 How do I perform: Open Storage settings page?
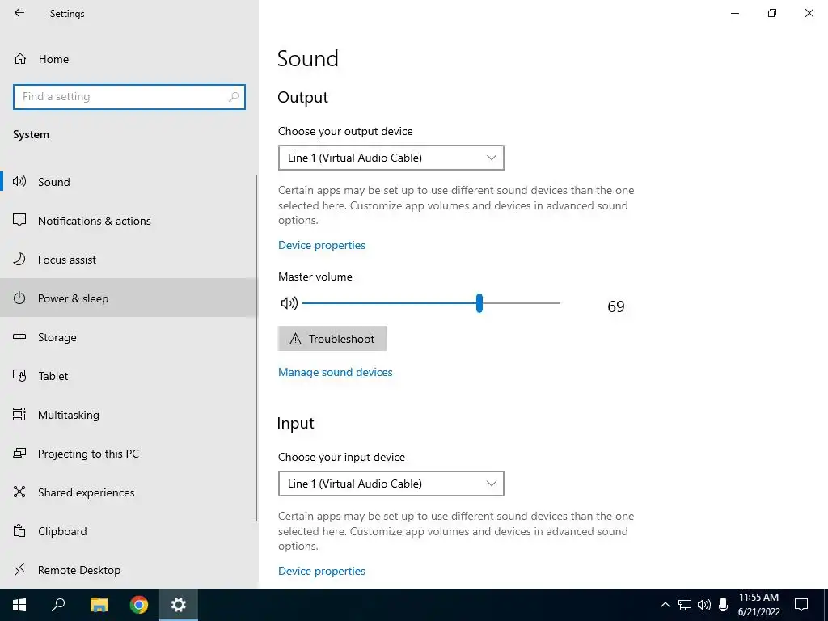129,337
